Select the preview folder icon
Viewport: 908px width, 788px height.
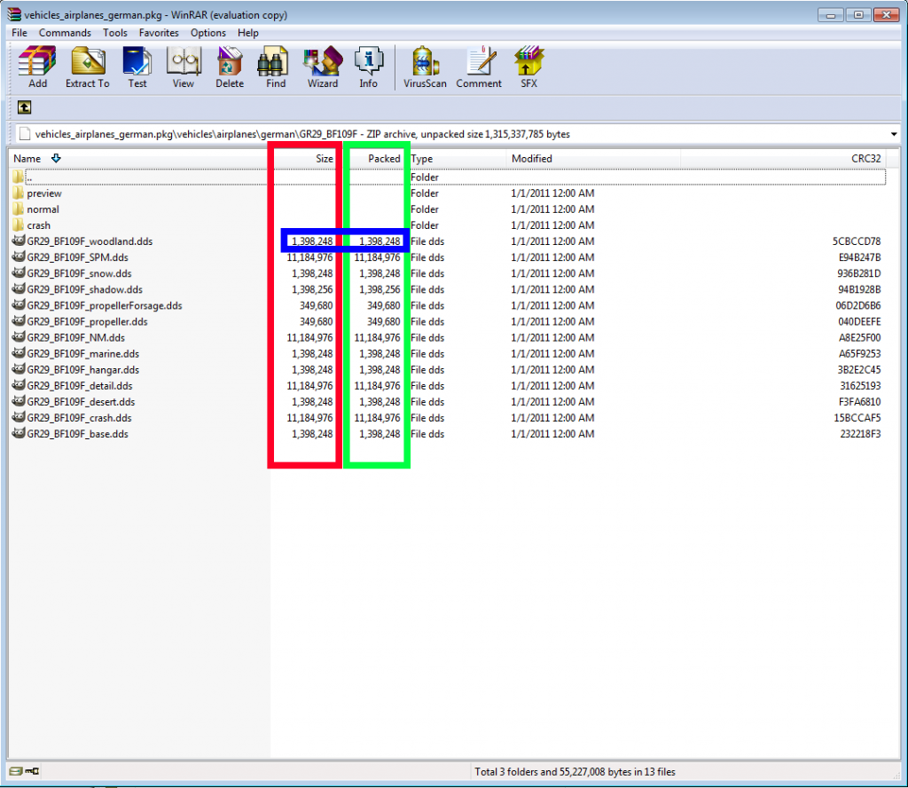(18, 193)
